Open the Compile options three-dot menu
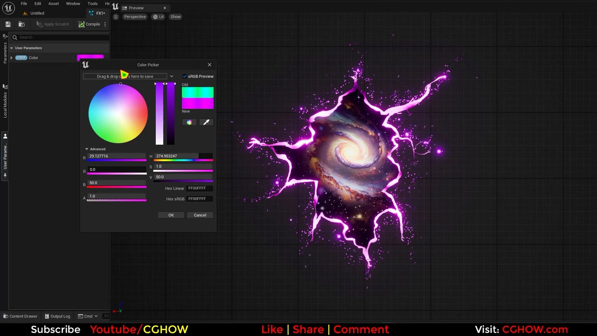597x336 pixels. click(105, 24)
